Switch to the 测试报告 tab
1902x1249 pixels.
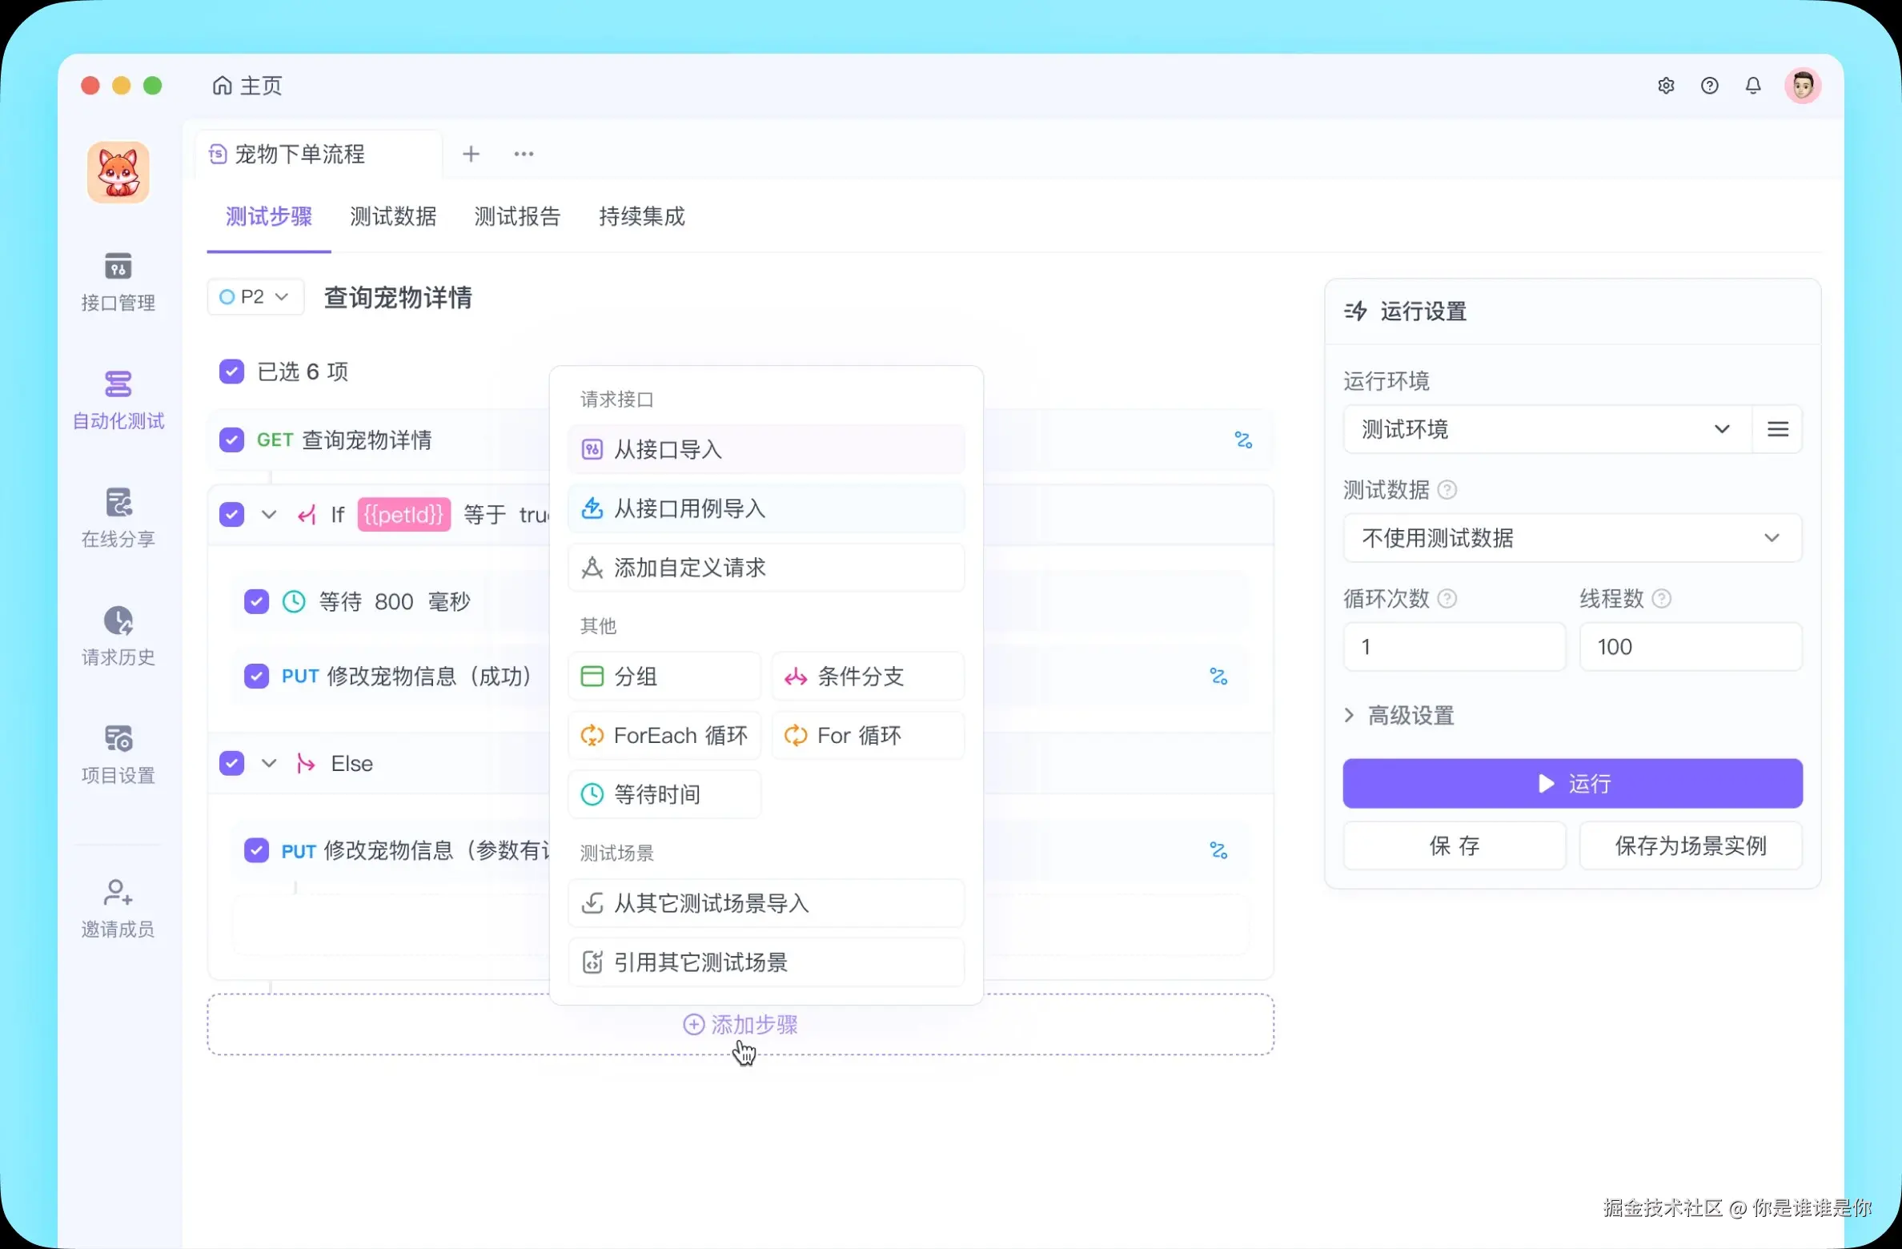(x=517, y=216)
